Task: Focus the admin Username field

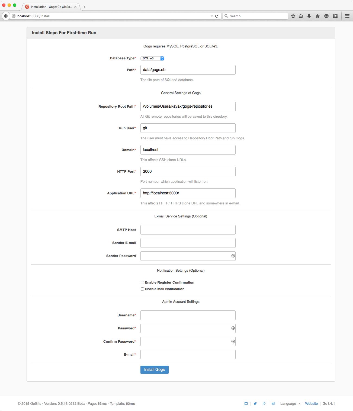Action: pos(188,315)
